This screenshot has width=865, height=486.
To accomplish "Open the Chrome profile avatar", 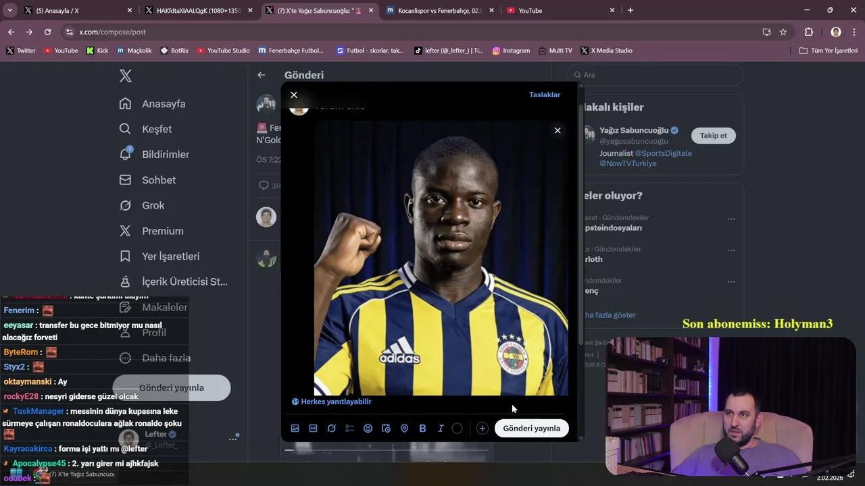I will point(836,32).
